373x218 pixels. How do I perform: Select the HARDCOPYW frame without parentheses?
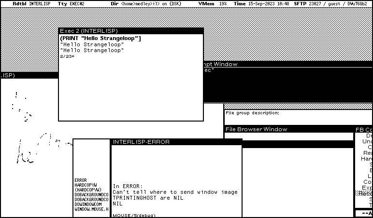87,185
